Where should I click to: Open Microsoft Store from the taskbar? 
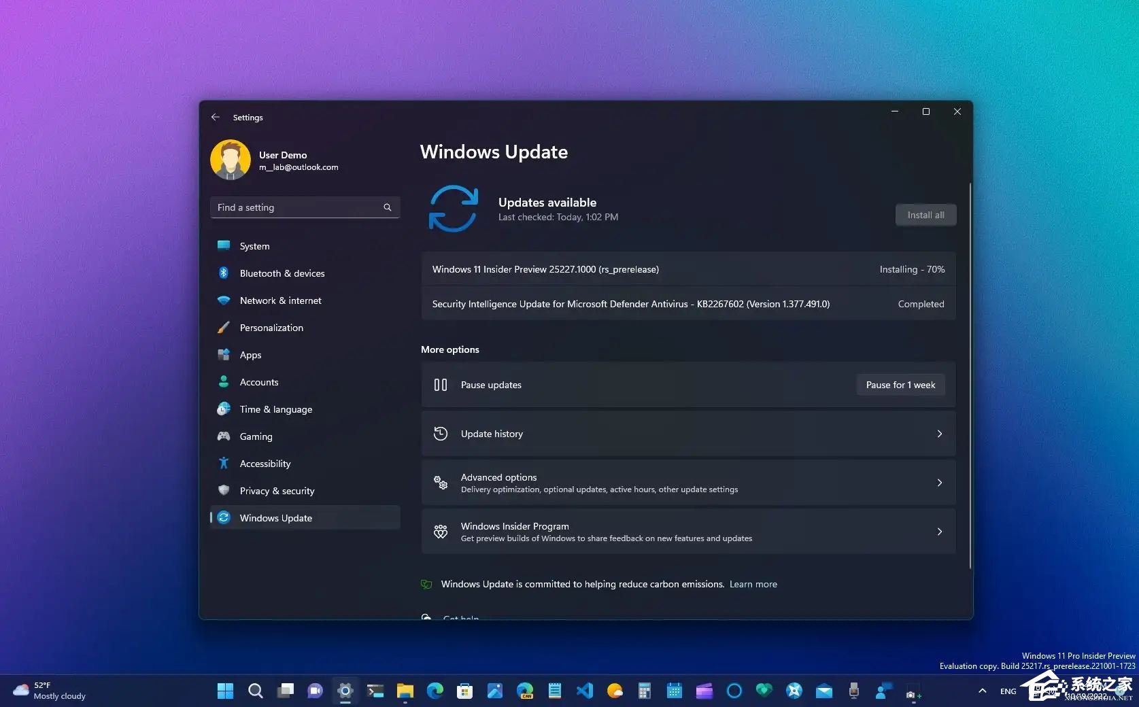(464, 691)
